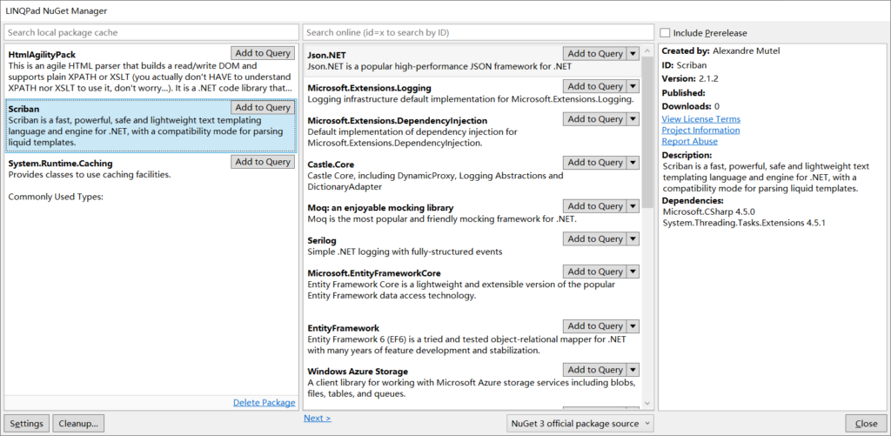Add Windows Azure Storage to query
Image resolution: width=891 pixels, height=436 pixels.
click(595, 370)
